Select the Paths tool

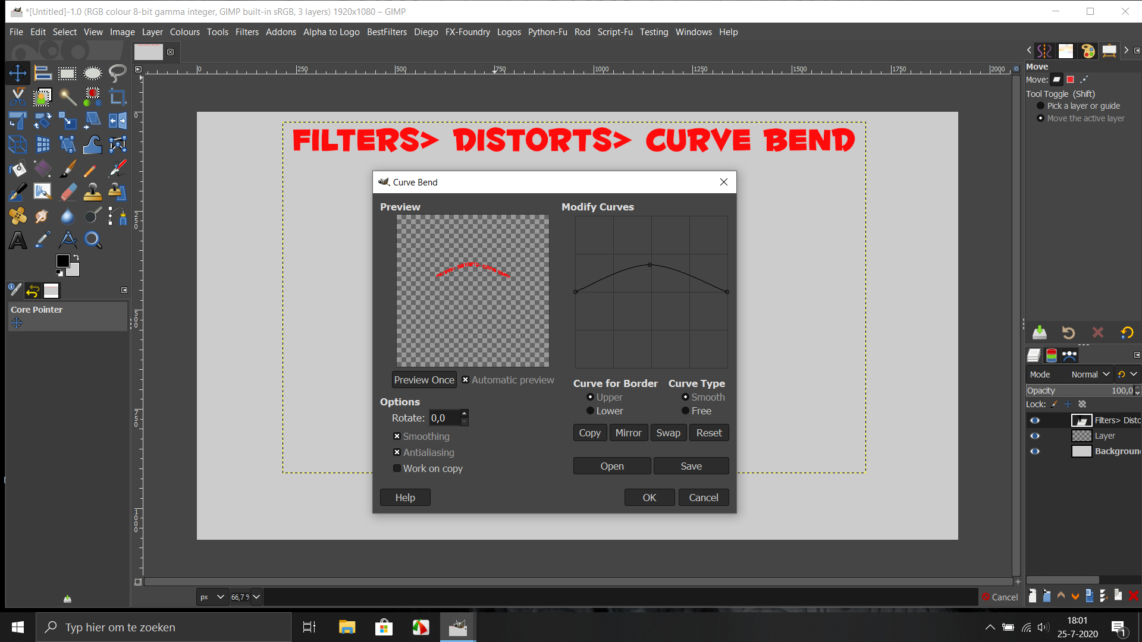(x=117, y=216)
